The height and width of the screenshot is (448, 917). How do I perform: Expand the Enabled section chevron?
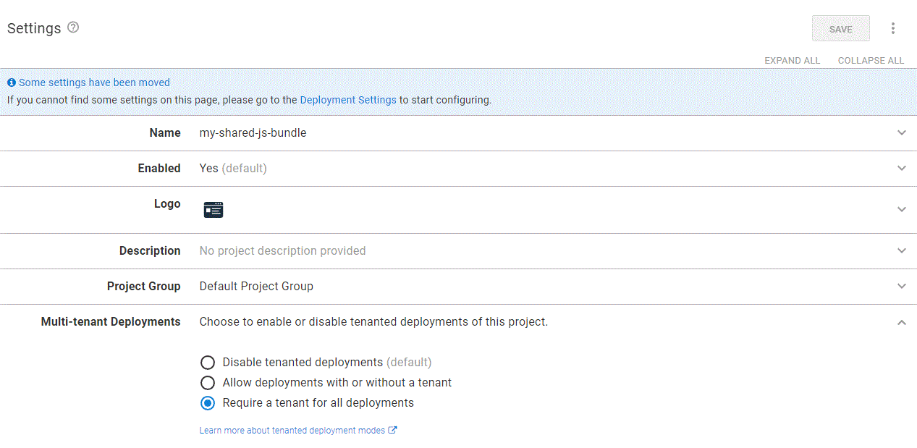tap(902, 168)
